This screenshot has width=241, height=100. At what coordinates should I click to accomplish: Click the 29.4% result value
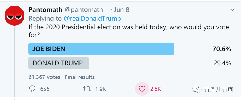click(222, 63)
